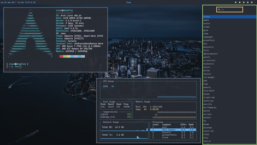
Task: Focus the run search input field
Action: tap(229, 10)
